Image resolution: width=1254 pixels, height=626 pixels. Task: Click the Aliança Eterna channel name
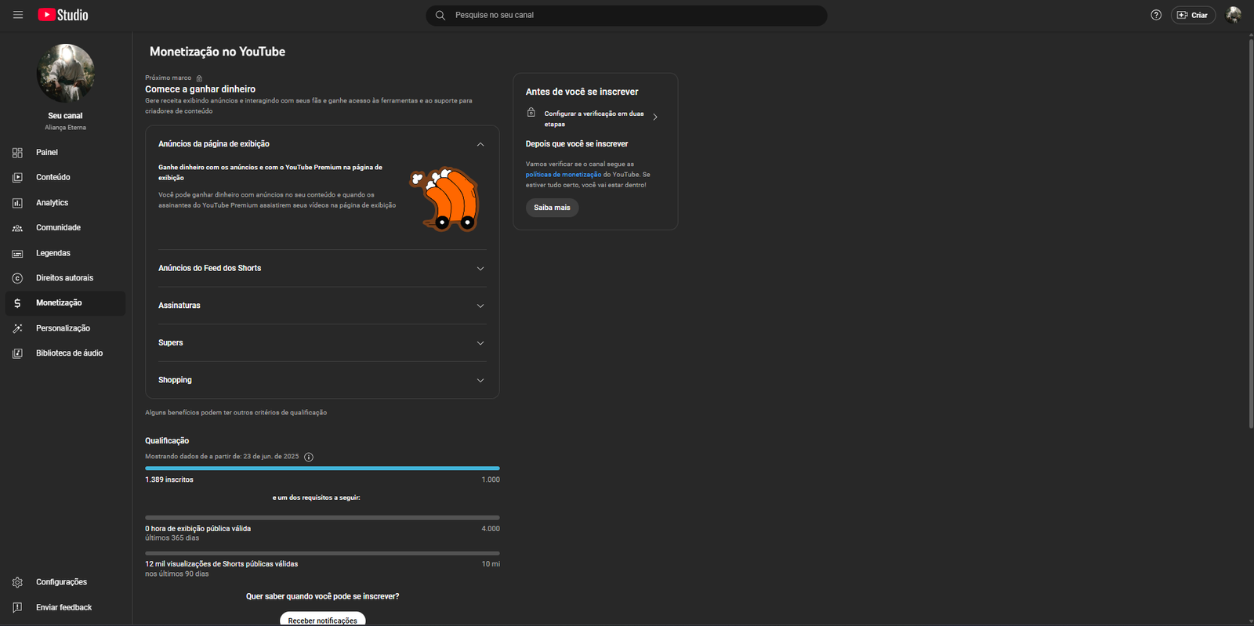pos(66,128)
